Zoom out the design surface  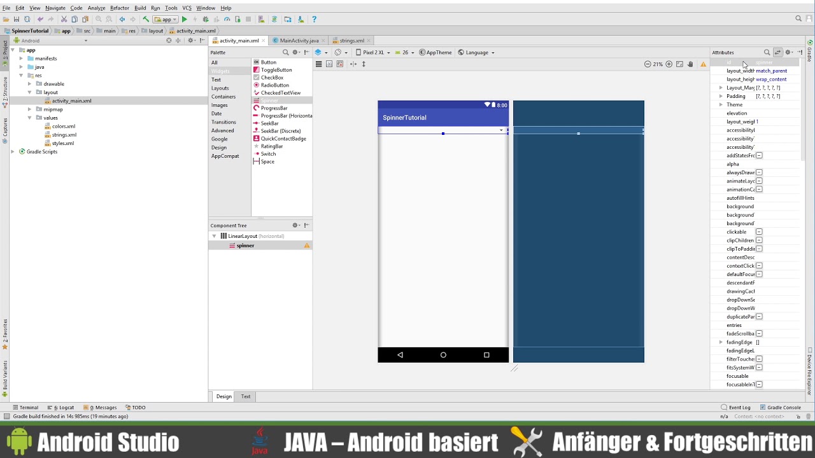[x=648, y=64]
